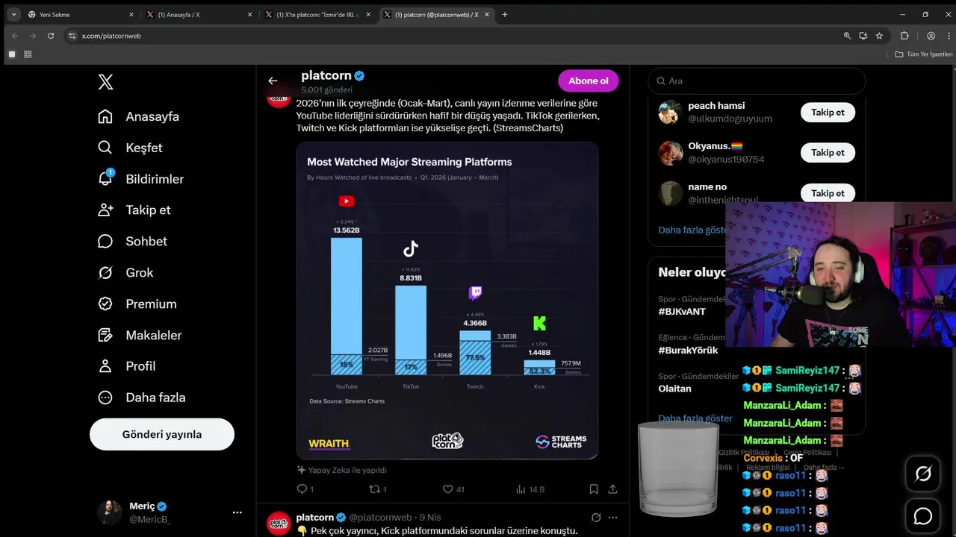
Task: Open Takip et people icon
Action: [105, 210]
